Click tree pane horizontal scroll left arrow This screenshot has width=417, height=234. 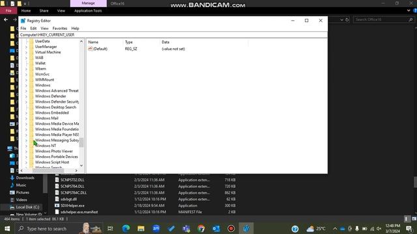(22, 170)
